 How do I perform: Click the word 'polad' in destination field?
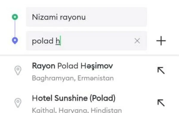tap(43, 41)
